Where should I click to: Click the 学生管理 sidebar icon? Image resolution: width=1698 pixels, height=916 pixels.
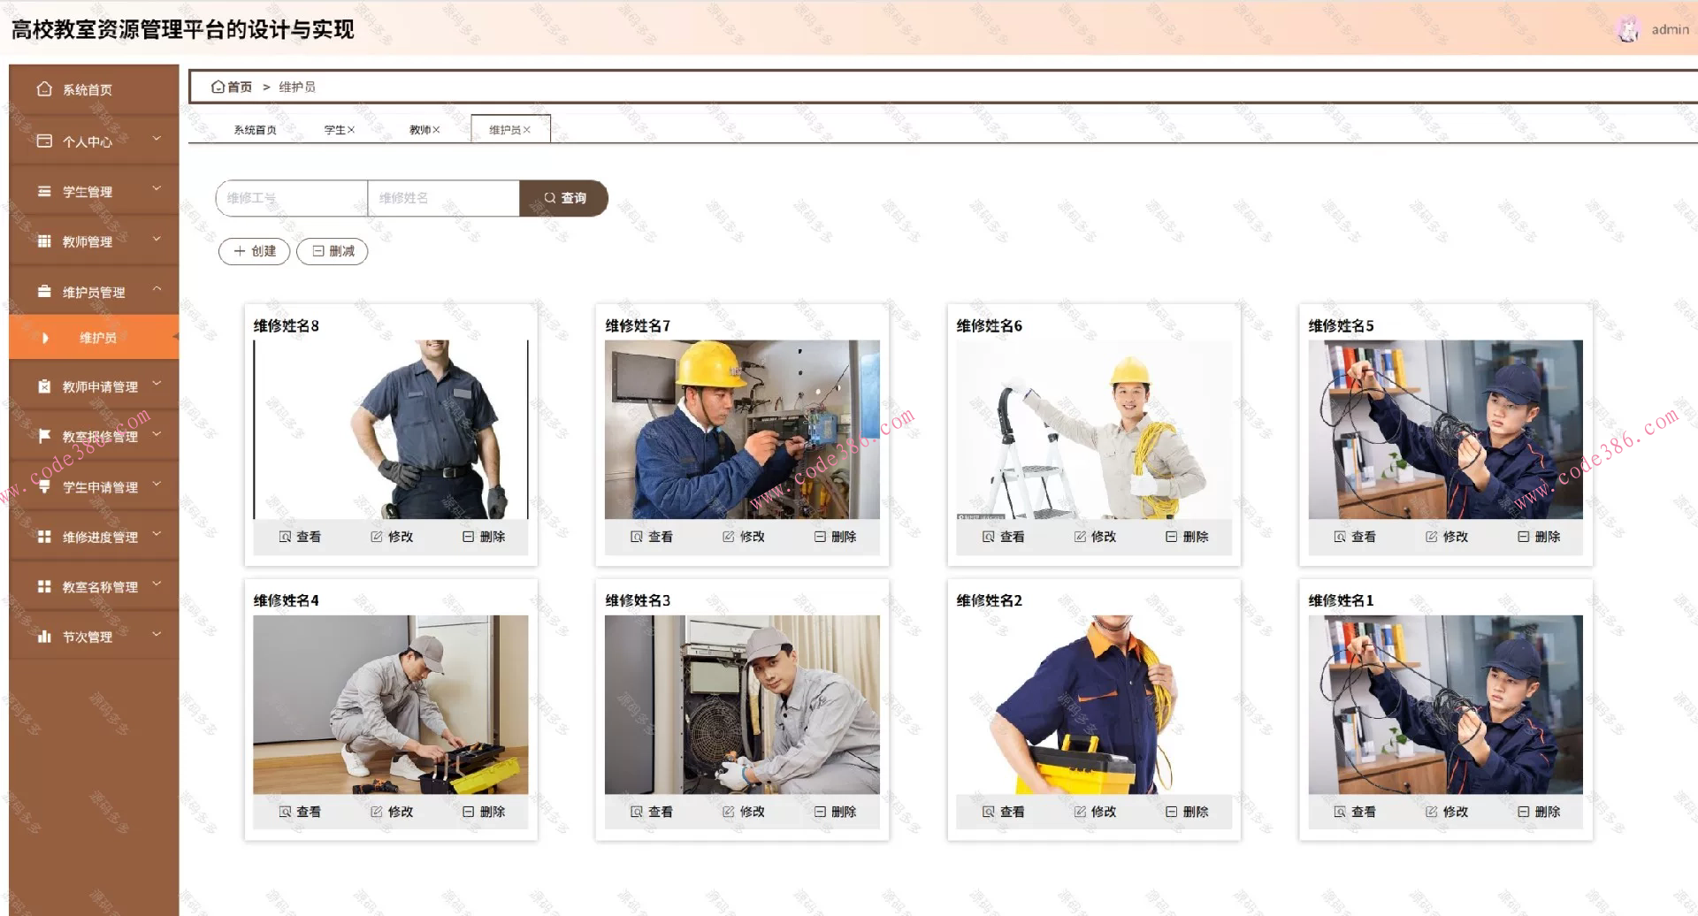click(44, 191)
